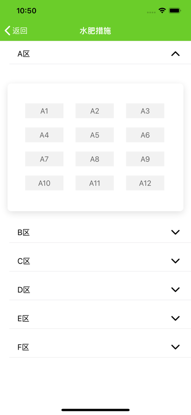The height and width of the screenshot is (415, 191).
Task: Select plot A2
Action: point(95,111)
